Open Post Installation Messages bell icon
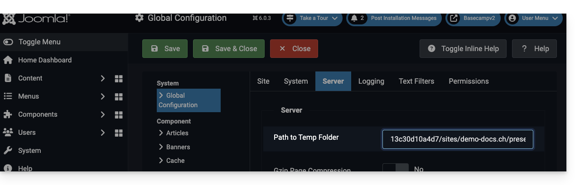The image size is (580, 185). coord(354,18)
